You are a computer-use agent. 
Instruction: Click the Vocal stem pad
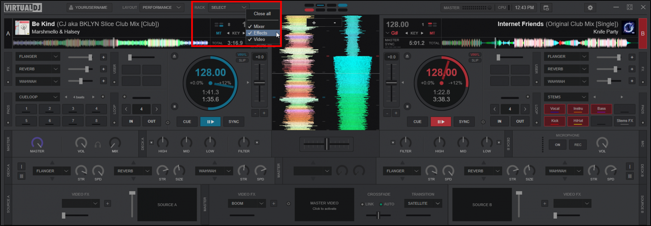coord(555,109)
